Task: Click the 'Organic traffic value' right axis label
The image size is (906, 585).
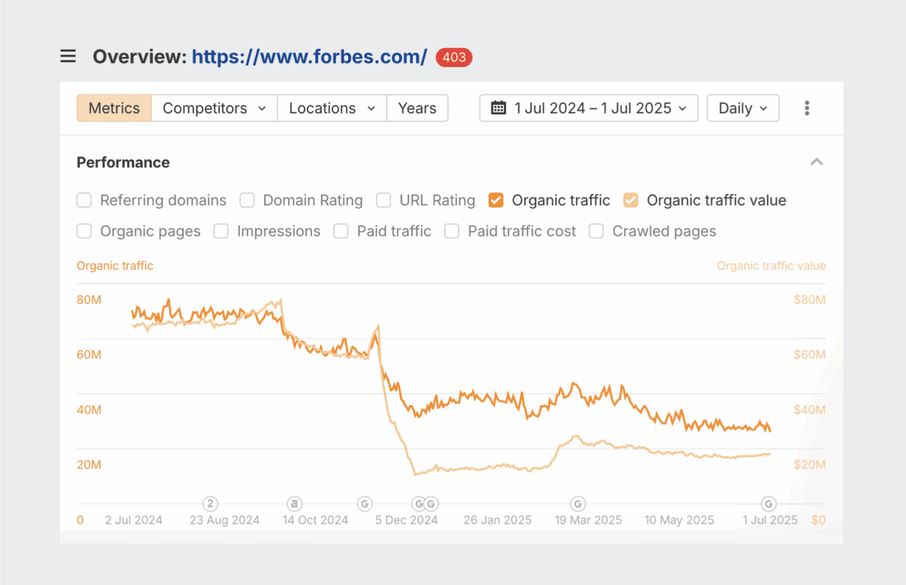Action: click(x=771, y=266)
